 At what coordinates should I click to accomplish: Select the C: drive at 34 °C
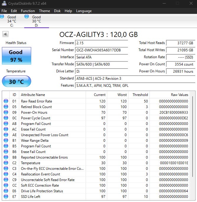(x=12, y=21)
